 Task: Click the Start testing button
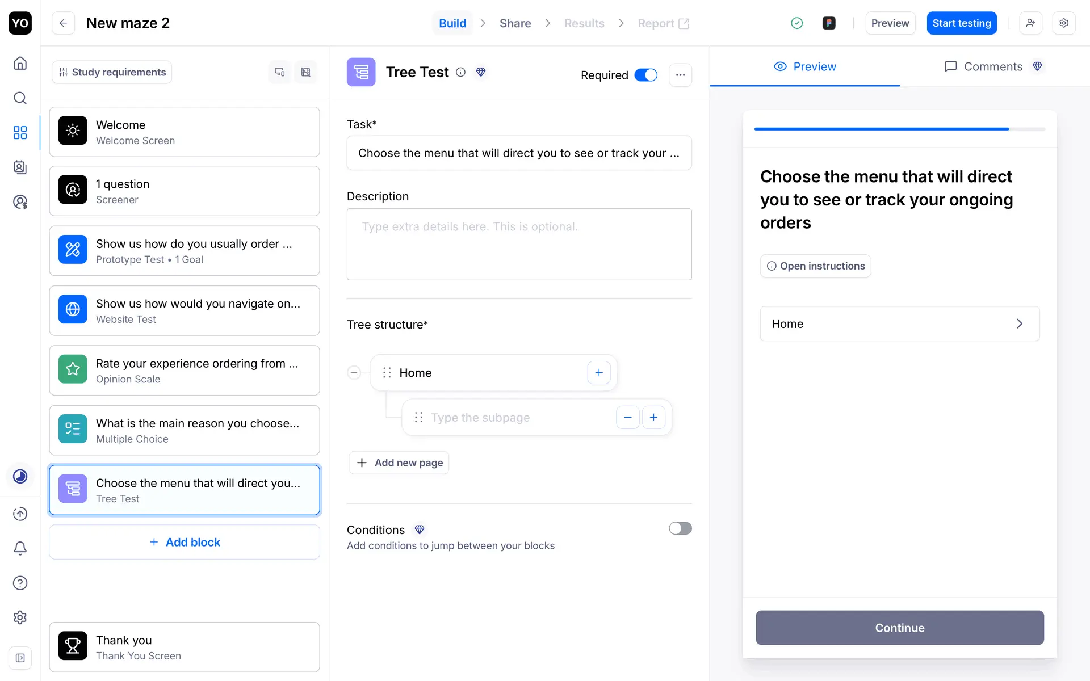pyautogui.click(x=961, y=23)
